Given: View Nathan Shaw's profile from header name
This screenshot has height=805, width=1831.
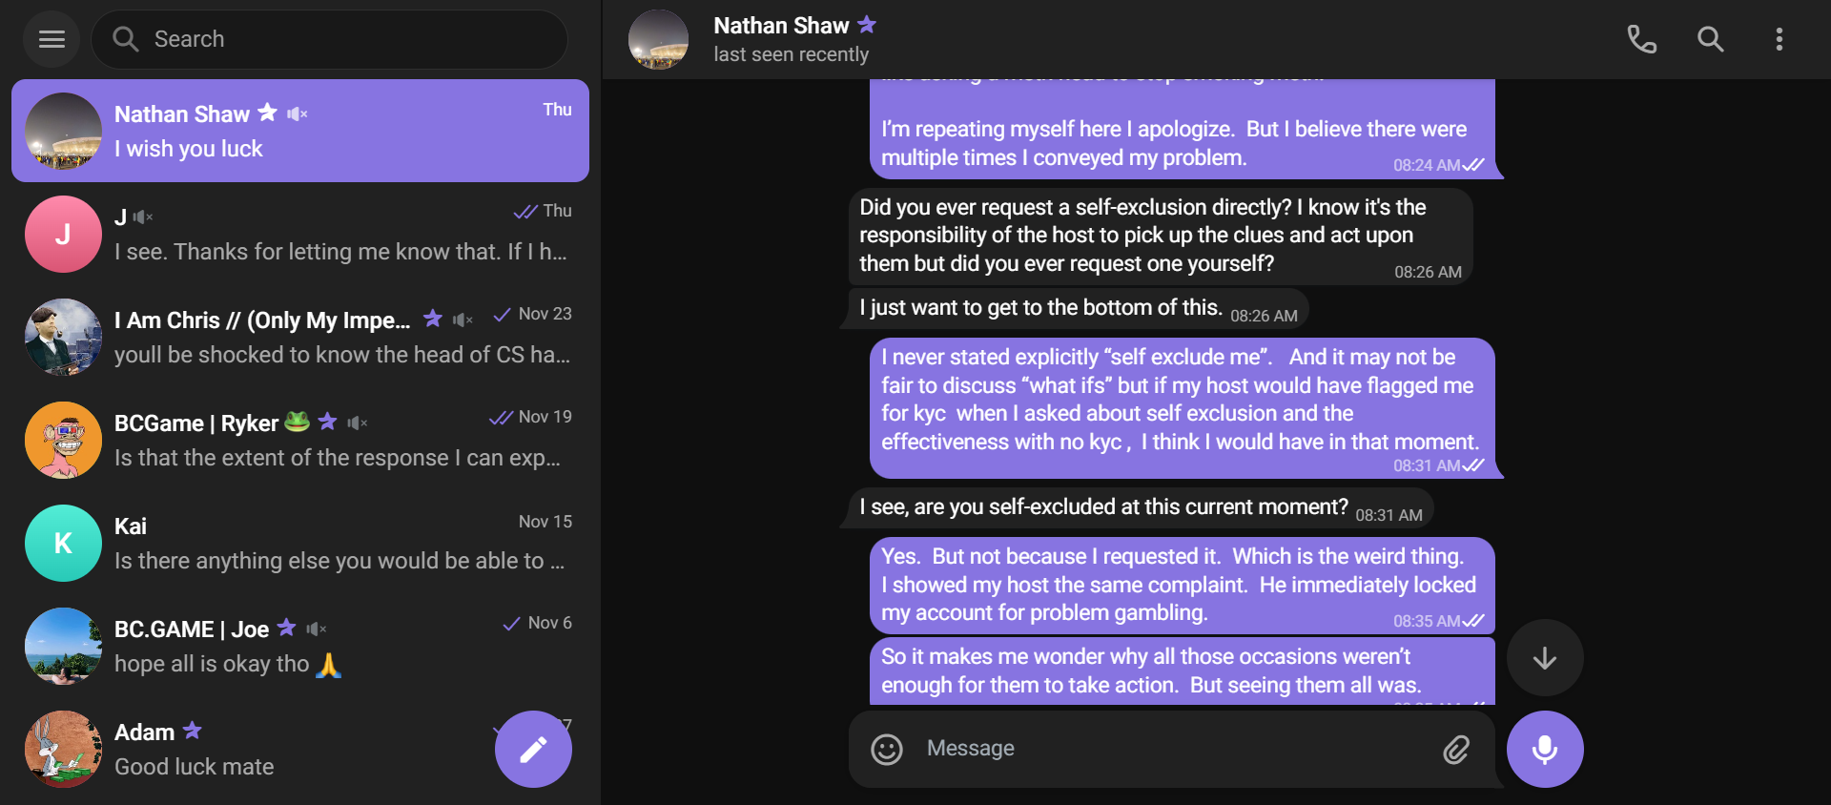Looking at the screenshot, I should (781, 26).
